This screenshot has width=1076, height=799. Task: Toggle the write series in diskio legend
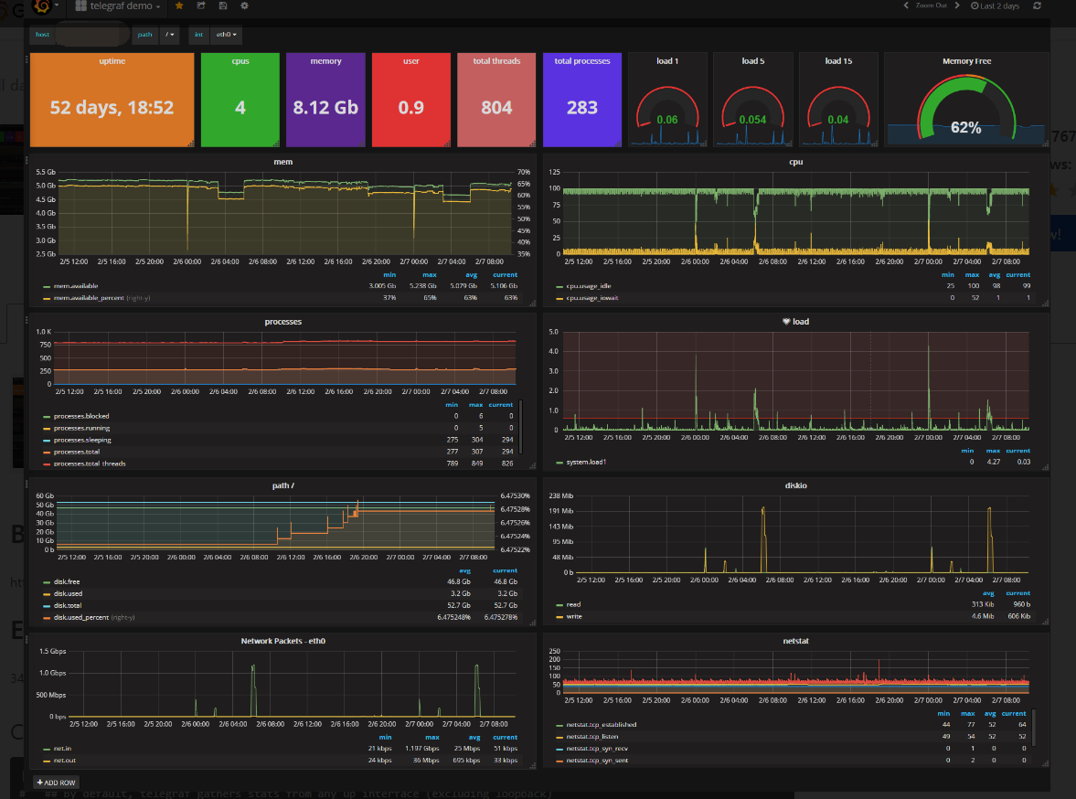574,616
